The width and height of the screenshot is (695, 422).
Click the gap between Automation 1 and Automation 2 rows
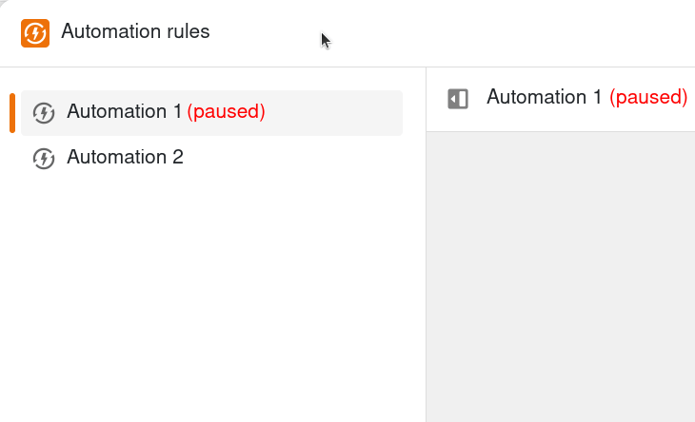point(209,137)
